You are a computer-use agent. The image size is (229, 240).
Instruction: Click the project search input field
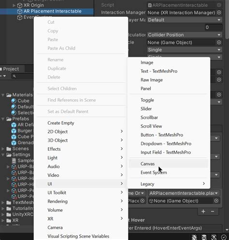tap(23, 76)
